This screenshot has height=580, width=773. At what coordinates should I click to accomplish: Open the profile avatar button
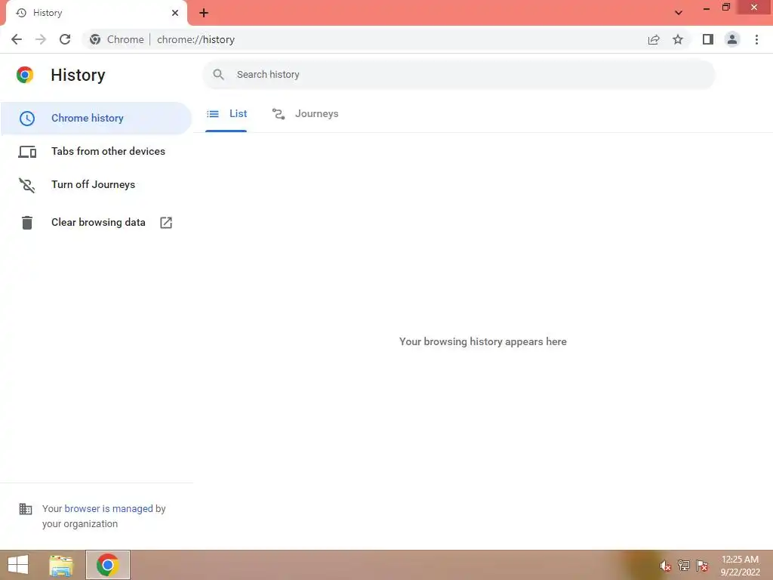[x=732, y=39]
